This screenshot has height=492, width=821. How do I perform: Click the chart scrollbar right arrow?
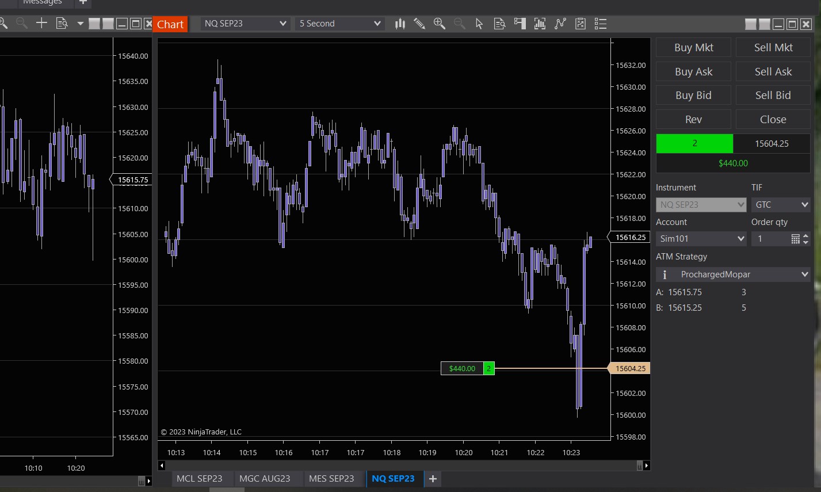tap(647, 466)
